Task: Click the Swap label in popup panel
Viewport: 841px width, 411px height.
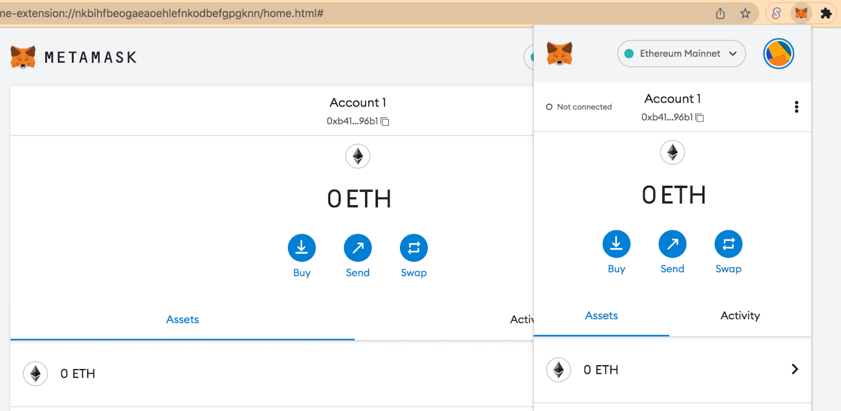Action: coord(729,269)
